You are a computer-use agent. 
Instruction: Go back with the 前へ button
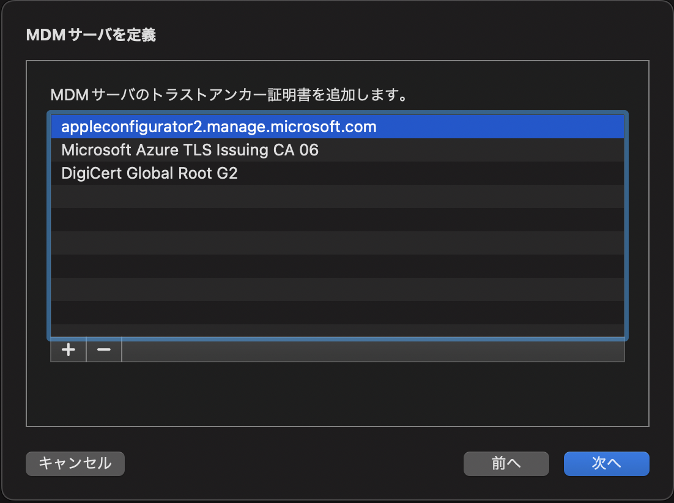point(506,463)
